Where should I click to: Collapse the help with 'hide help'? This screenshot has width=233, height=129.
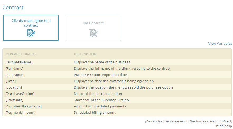click(224, 126)
